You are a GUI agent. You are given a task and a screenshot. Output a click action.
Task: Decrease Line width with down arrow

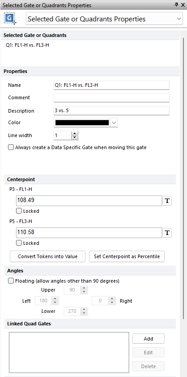point(75,138)
